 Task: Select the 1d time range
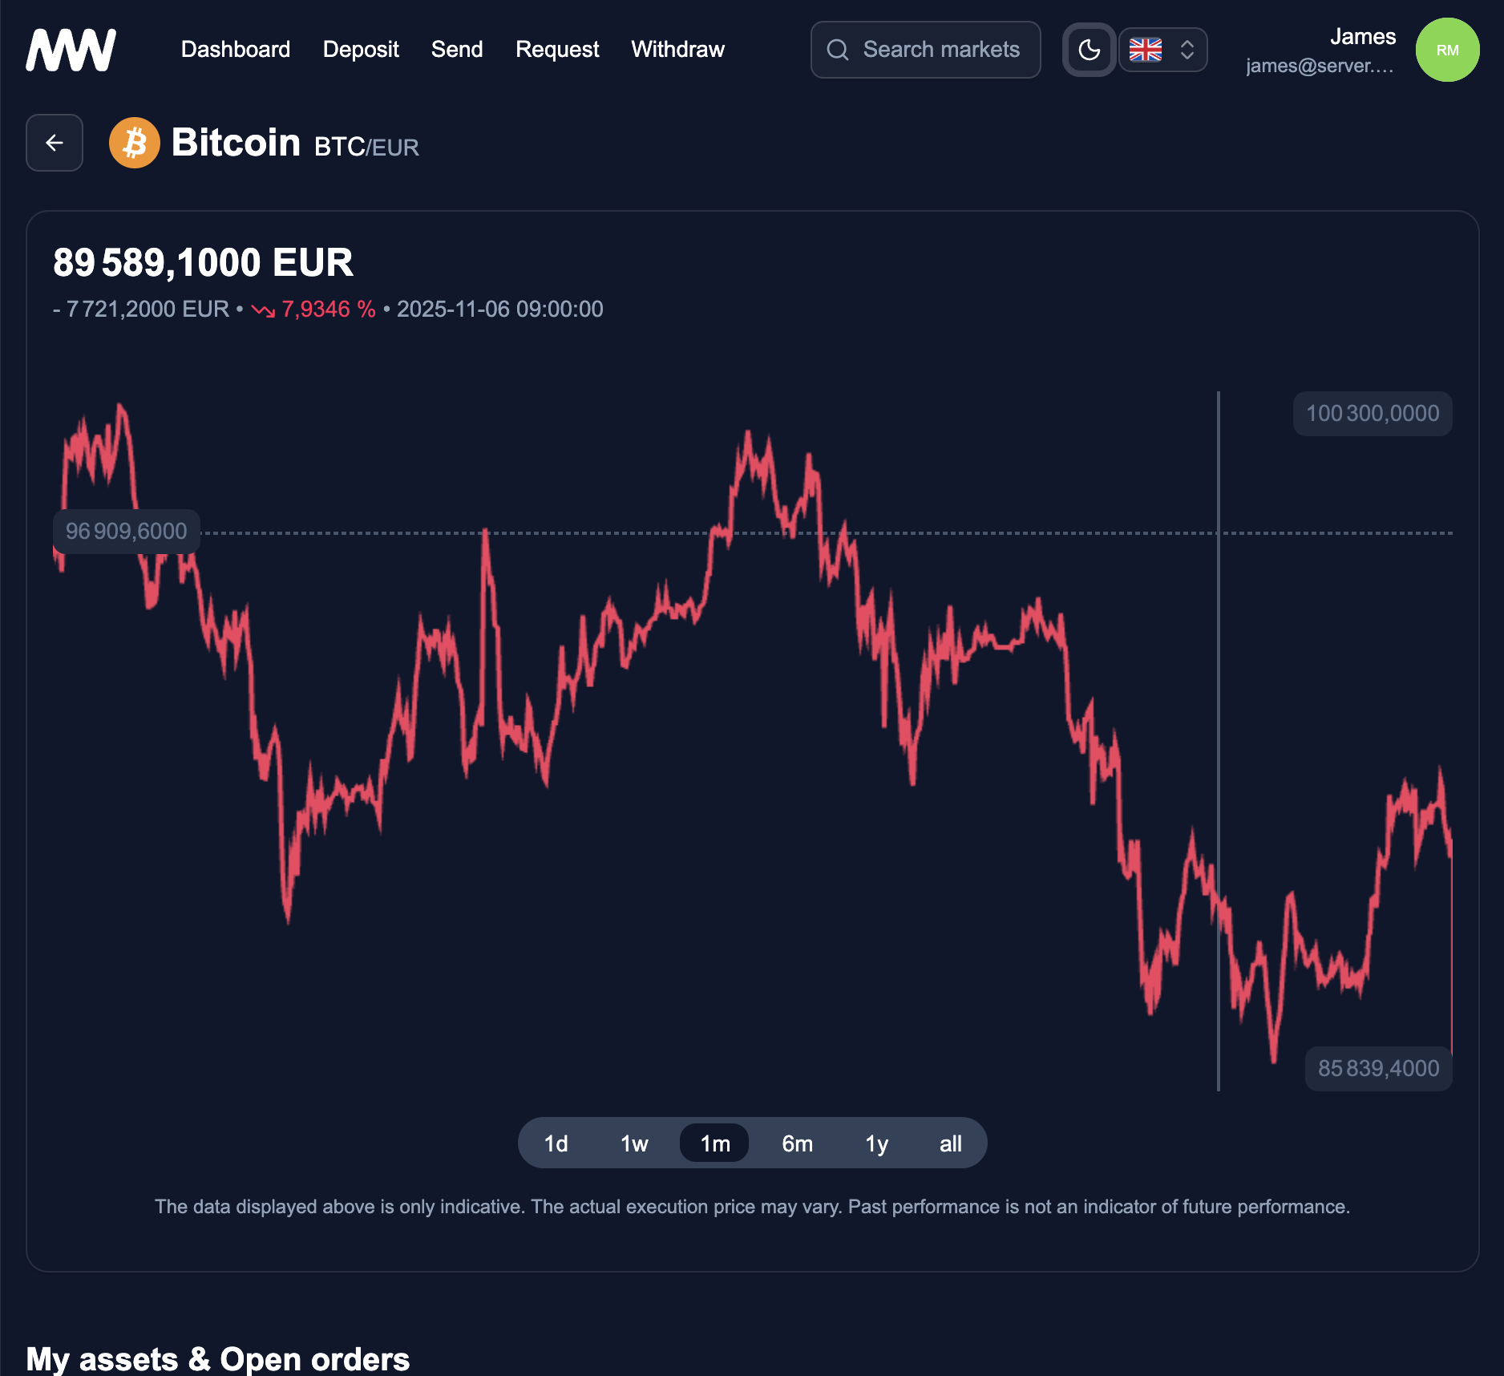pos(555,1143)
